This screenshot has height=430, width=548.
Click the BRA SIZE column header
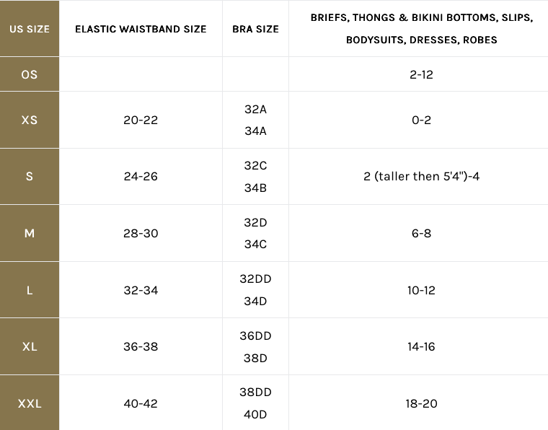[x=255, y=29]
